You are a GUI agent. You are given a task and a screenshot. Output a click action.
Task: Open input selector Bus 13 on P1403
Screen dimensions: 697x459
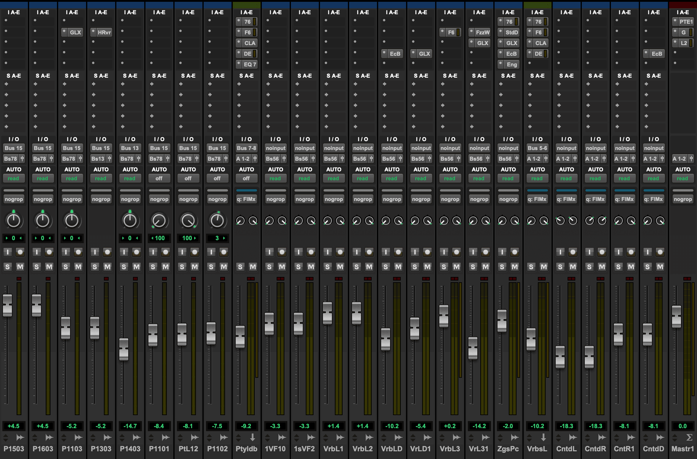130,148
